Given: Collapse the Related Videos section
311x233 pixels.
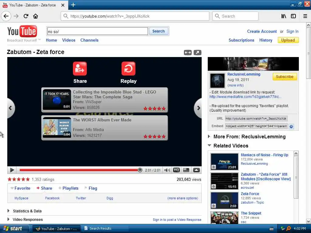Looking at the screenshot, I should coord(210,145).
